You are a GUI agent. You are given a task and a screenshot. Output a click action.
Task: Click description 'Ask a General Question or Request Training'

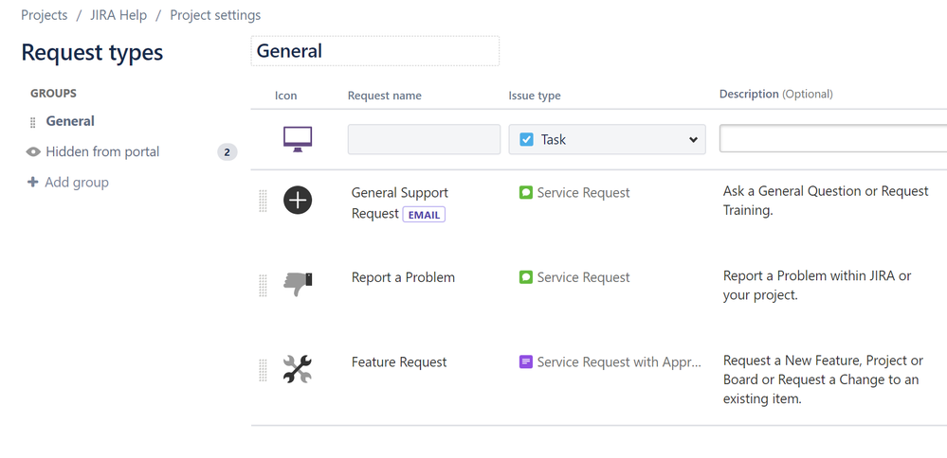tap(826, 201)
